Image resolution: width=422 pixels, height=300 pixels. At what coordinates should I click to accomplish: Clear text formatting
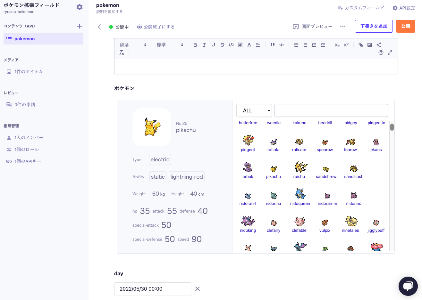coord(122,53)
